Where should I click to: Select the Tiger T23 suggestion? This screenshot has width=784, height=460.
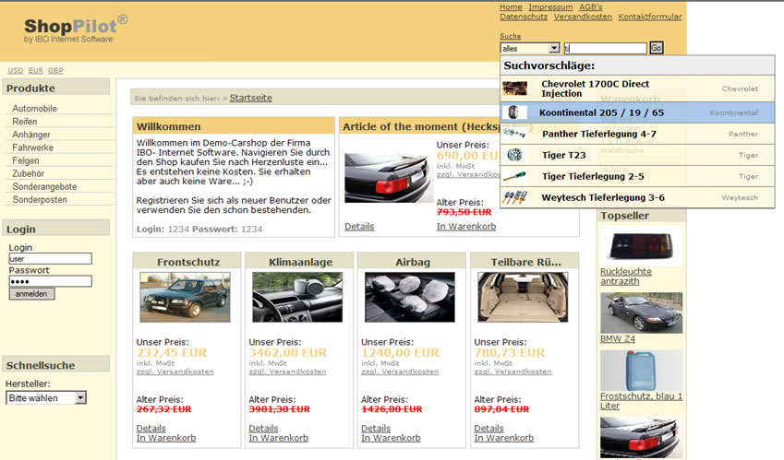point(637,155)
